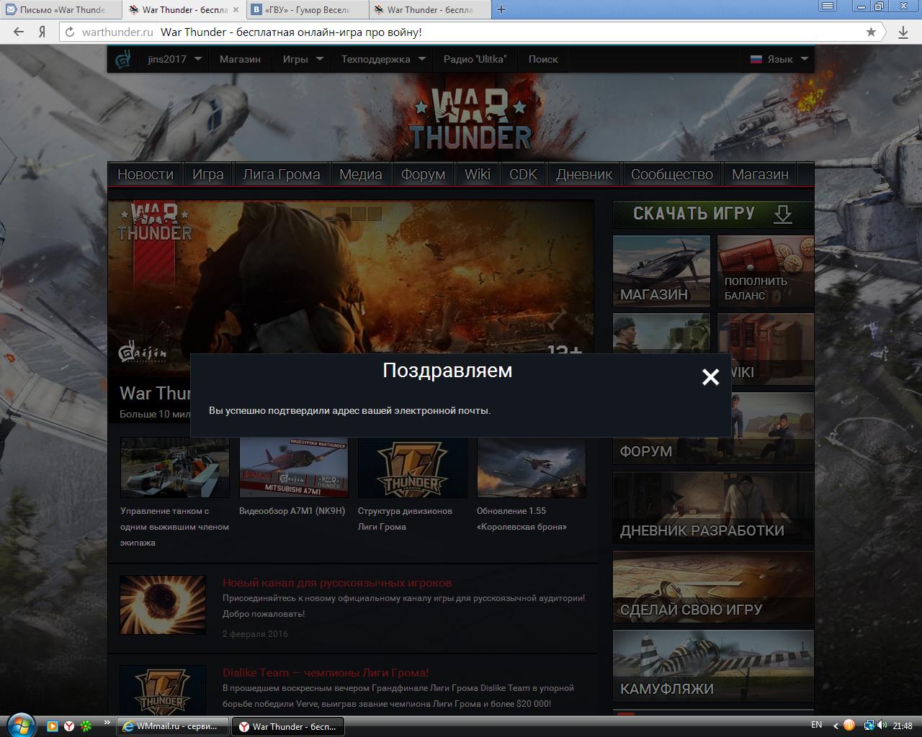922x737 pixels.
Task: Open the Mitsubishi A7M1 video thumbnail
Action: [294, 468]
